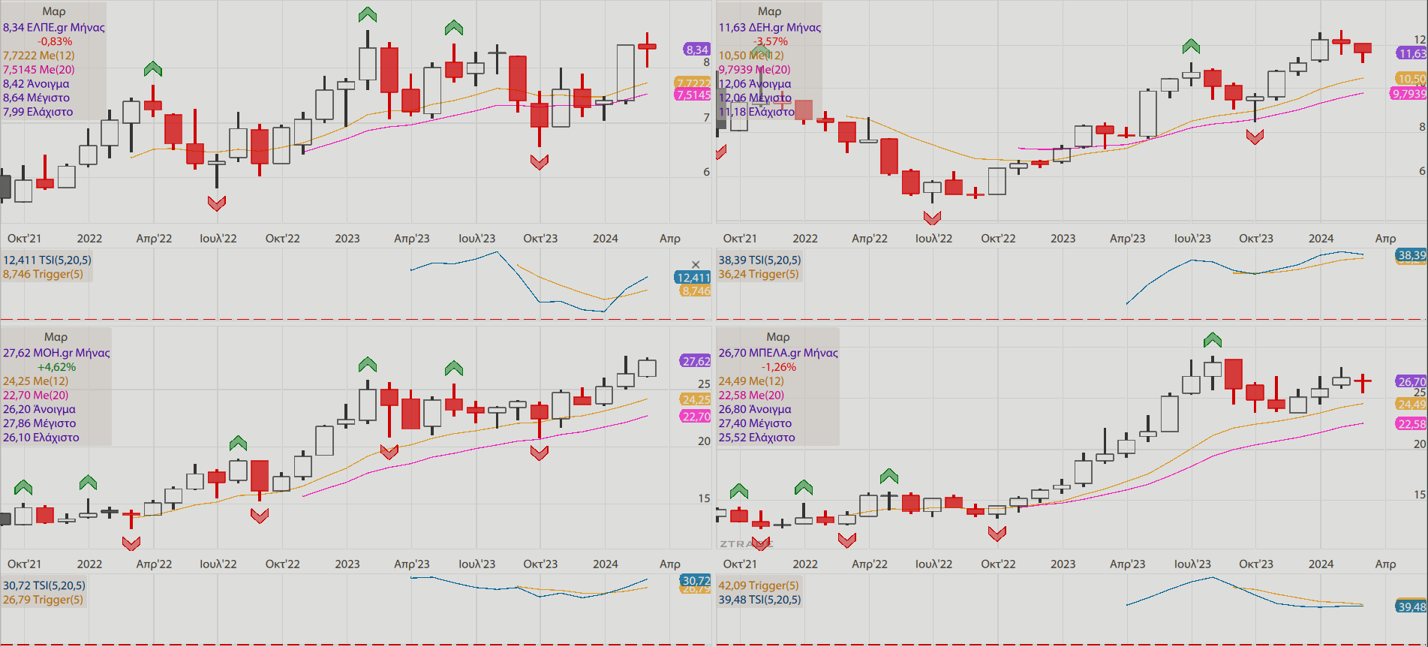
Task: Click the 8,746 Trigger(5) indicator label
Action: (x=43, y=275)
